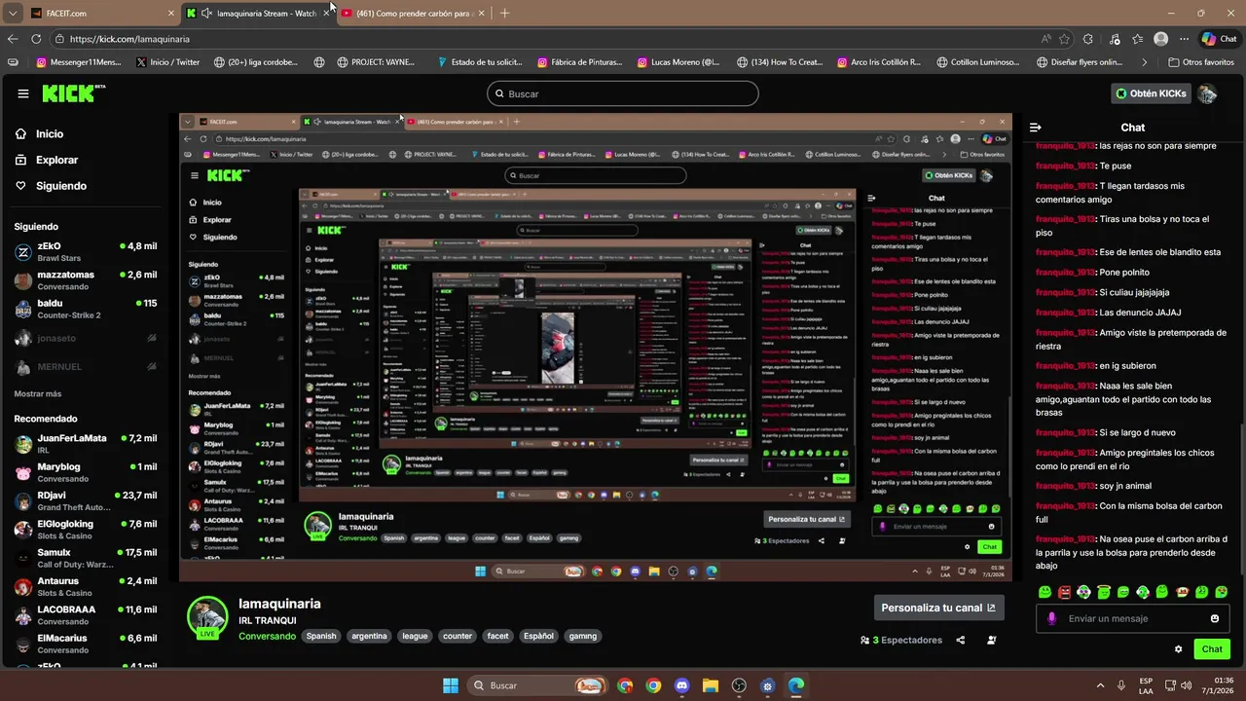1246x701 pixels.
Task: Collapse the chat panel icon
Action: (1036, 128)
